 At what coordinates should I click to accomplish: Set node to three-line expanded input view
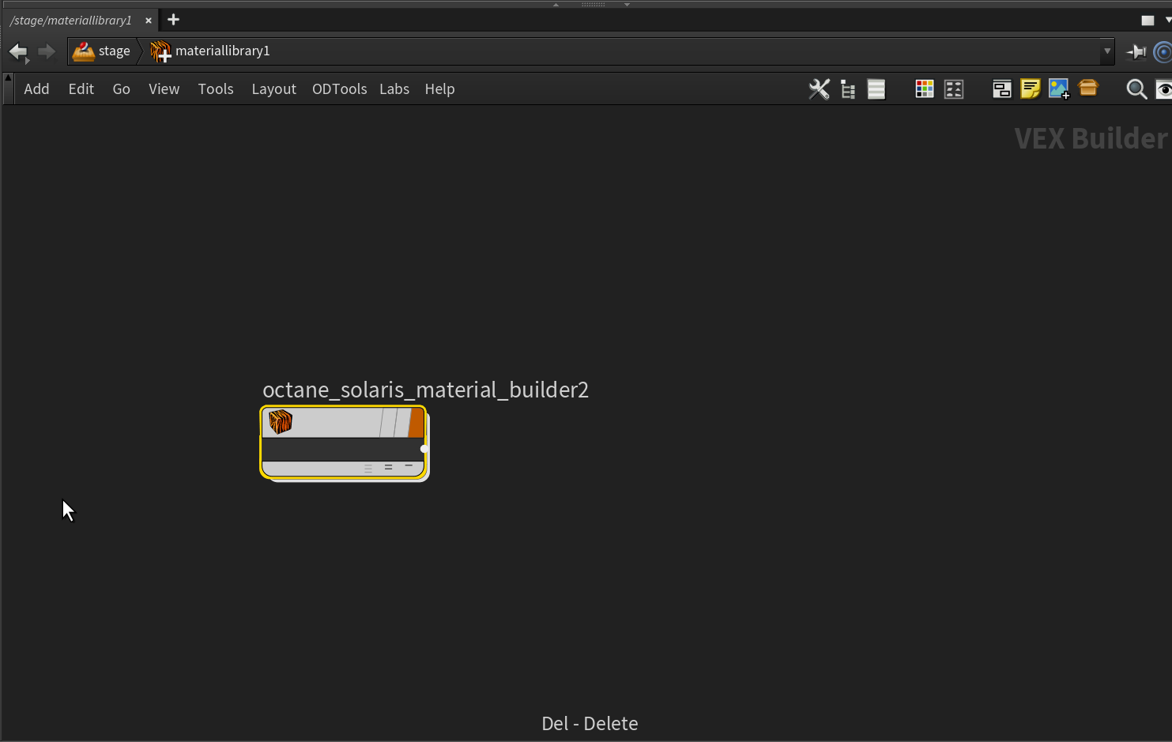pos(368,468)
